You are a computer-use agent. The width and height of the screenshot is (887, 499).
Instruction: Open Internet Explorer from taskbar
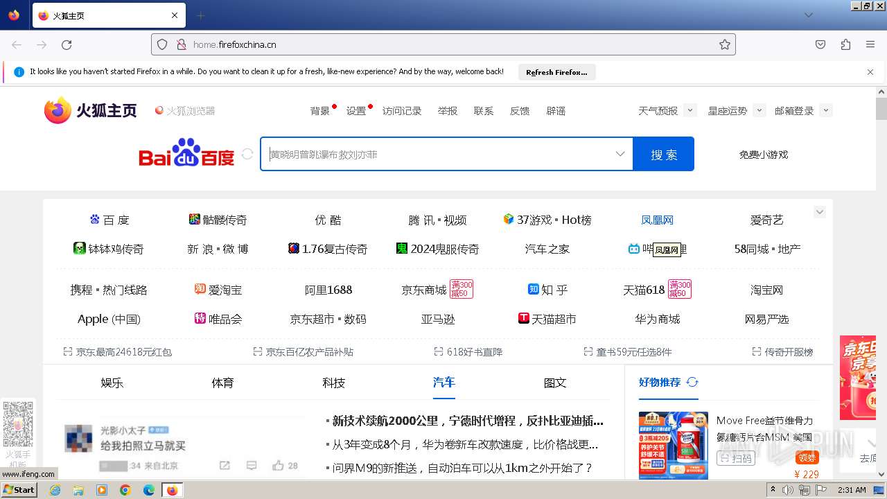tap(55, 490)
